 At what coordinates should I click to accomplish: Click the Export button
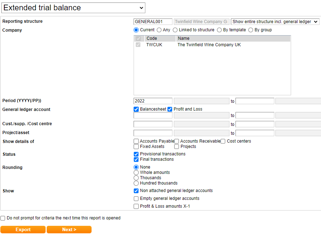point(23,229)
